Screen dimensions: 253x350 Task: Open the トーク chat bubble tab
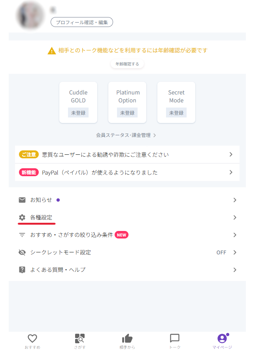pos(174,341)
